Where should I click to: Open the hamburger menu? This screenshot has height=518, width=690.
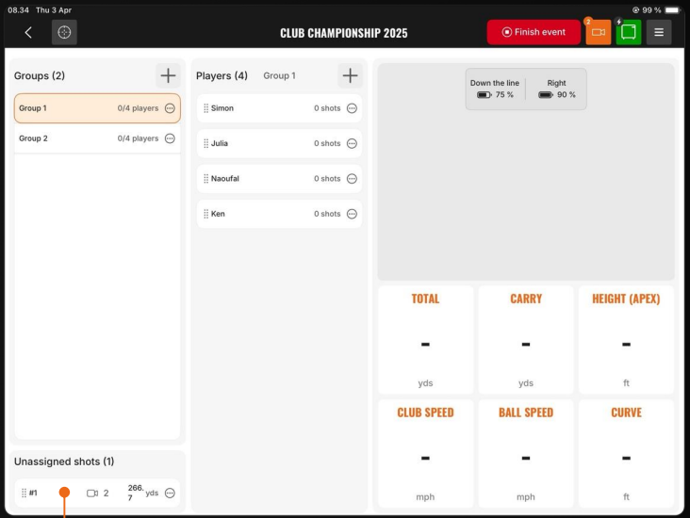(659, 32)
